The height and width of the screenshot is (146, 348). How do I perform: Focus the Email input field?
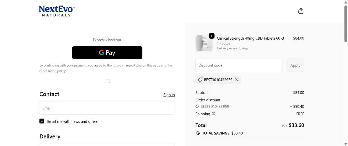pyautogui.click(x=107, y=108)
